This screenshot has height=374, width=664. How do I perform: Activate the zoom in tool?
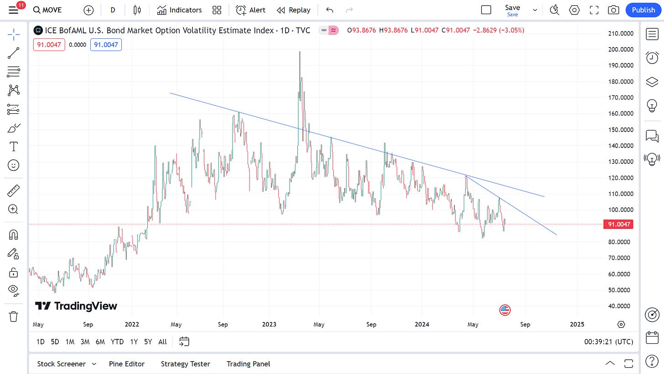point(14,210)
